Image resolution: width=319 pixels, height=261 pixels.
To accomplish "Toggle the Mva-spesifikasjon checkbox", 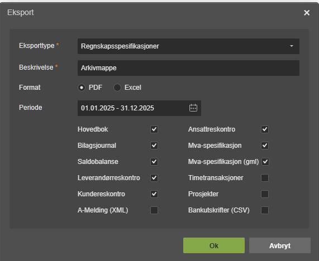I will (265, 146).
